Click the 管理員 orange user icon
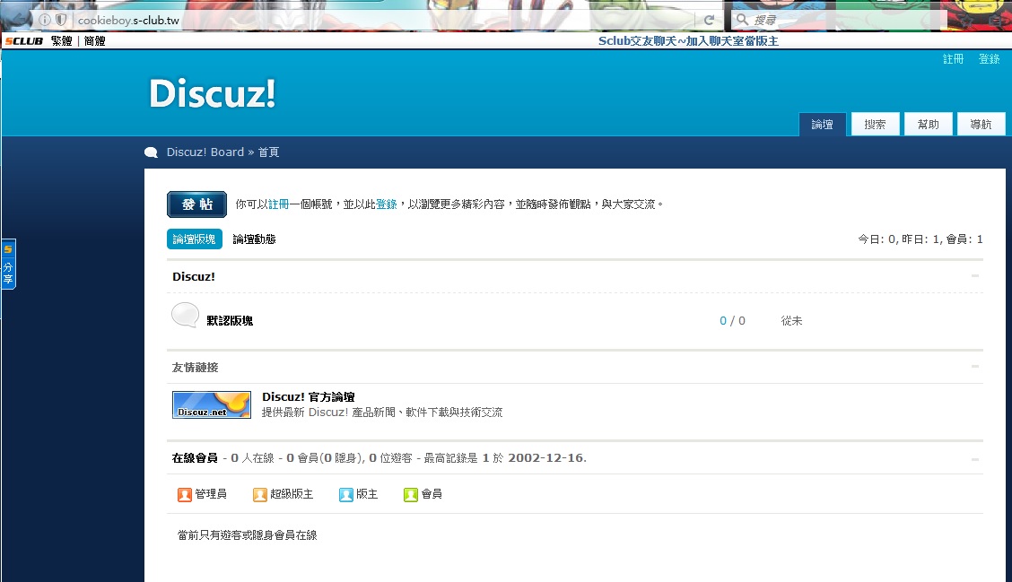The image size is (1012, 582). tap(185, 494)
